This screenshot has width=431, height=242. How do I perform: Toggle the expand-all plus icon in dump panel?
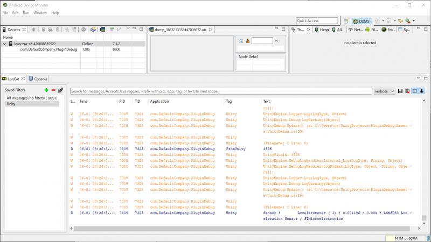pyautogui.click(x=241, y=41)
